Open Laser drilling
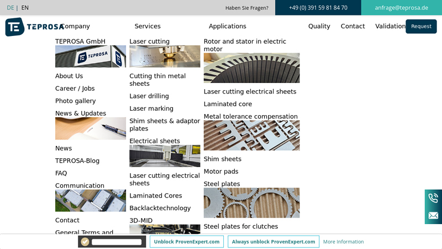442x249 pixels. click(149, 96)
